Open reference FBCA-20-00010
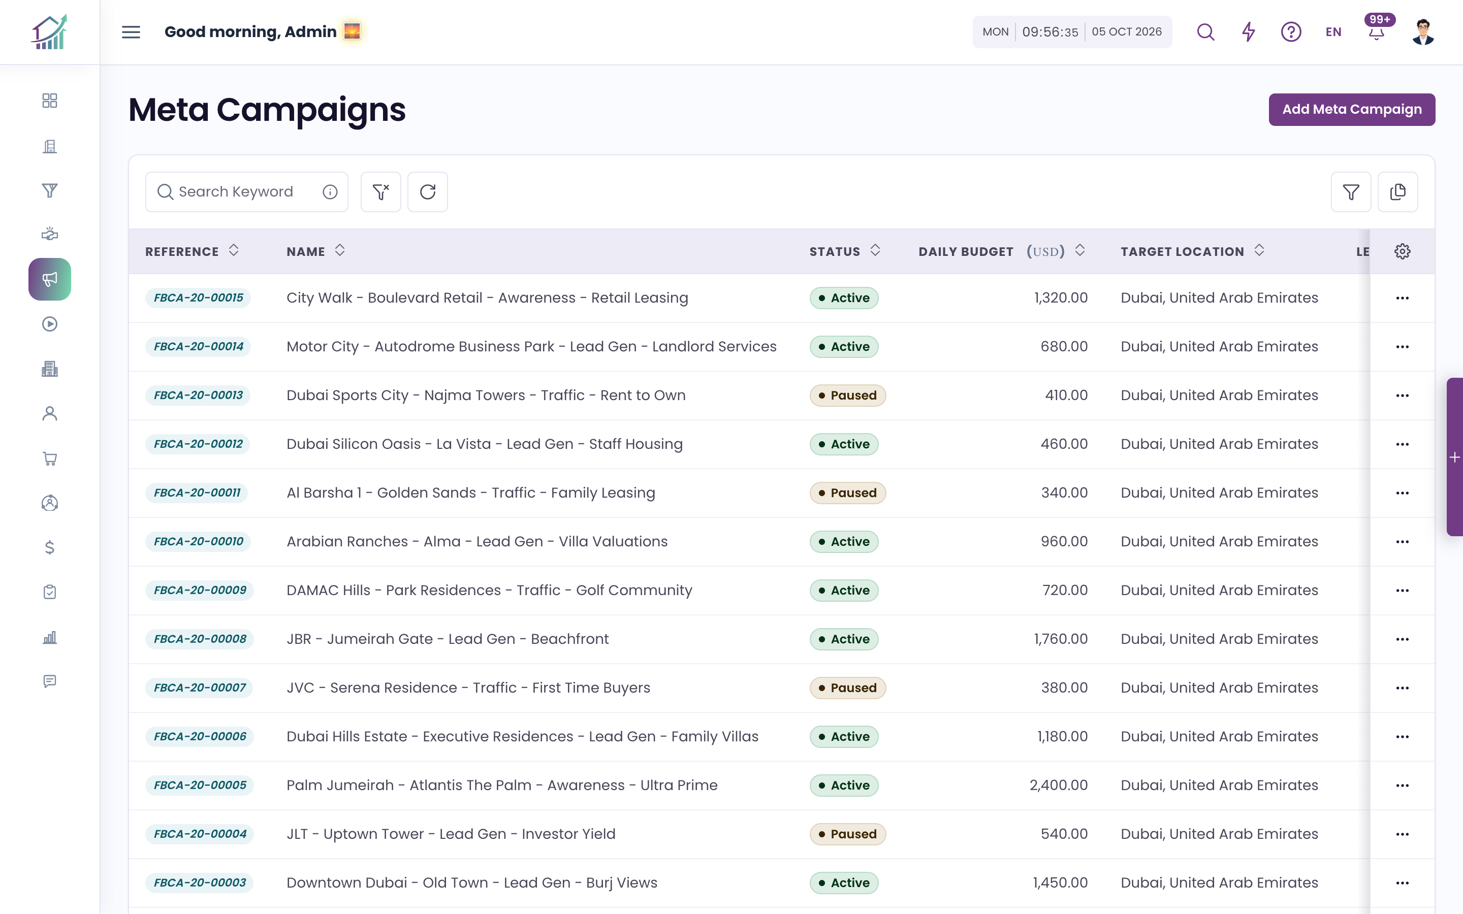The height and width of the screenshot is (914, 1463). point(198,542)
